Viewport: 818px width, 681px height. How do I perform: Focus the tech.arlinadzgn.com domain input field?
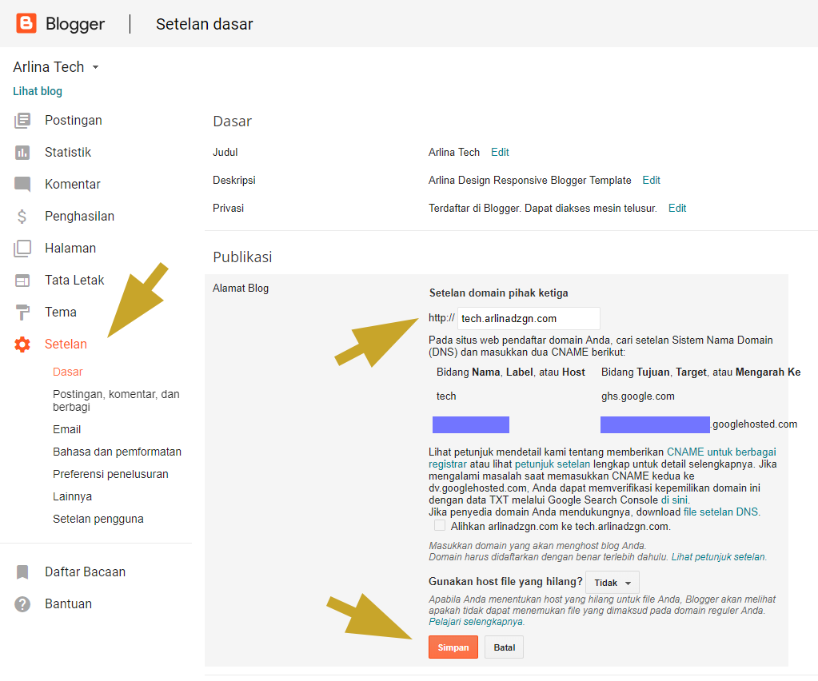click(x=529, y=319)
